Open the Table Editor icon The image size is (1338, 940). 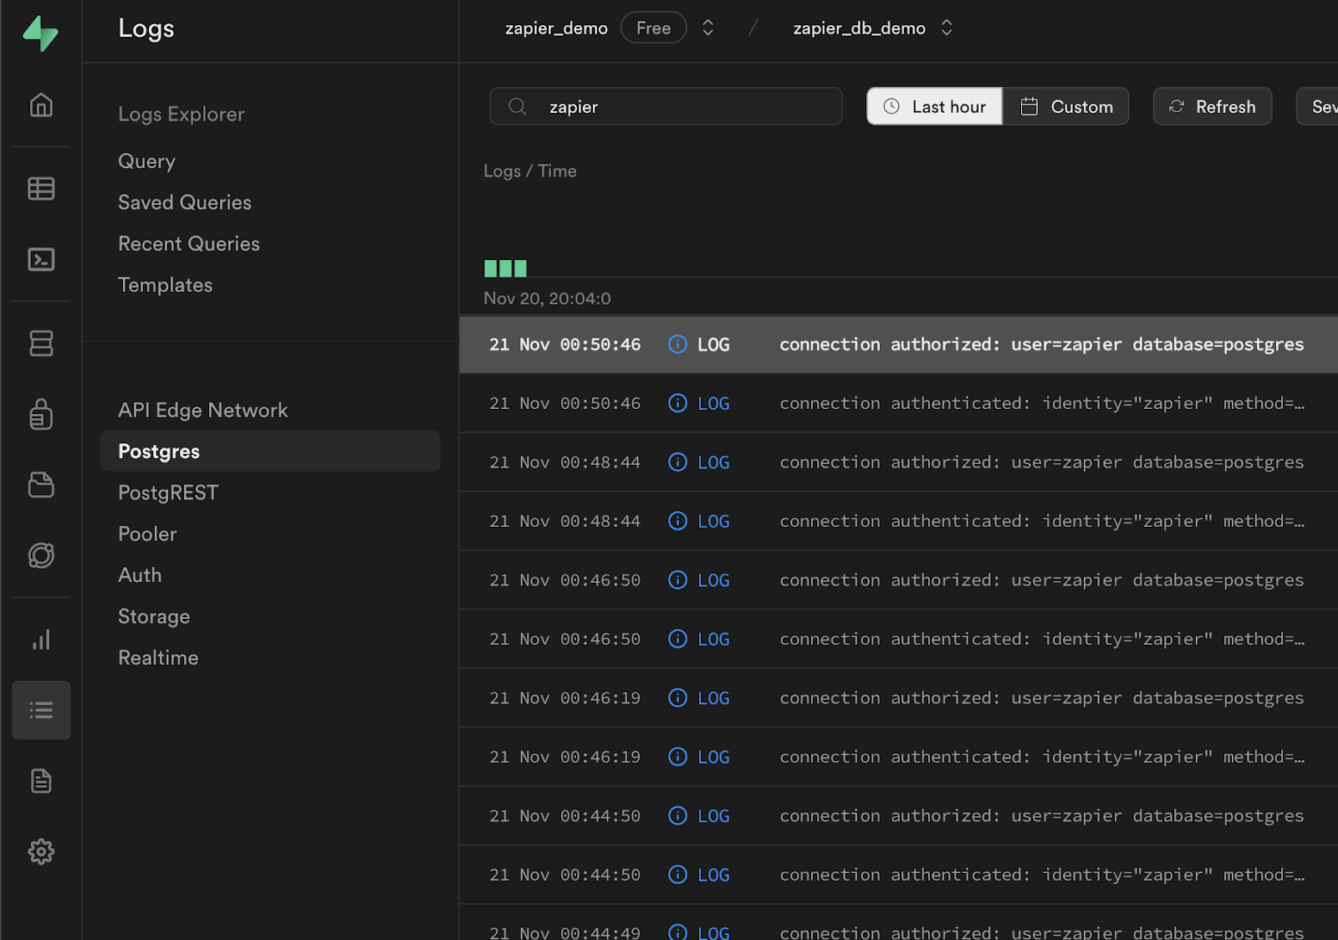41,188
